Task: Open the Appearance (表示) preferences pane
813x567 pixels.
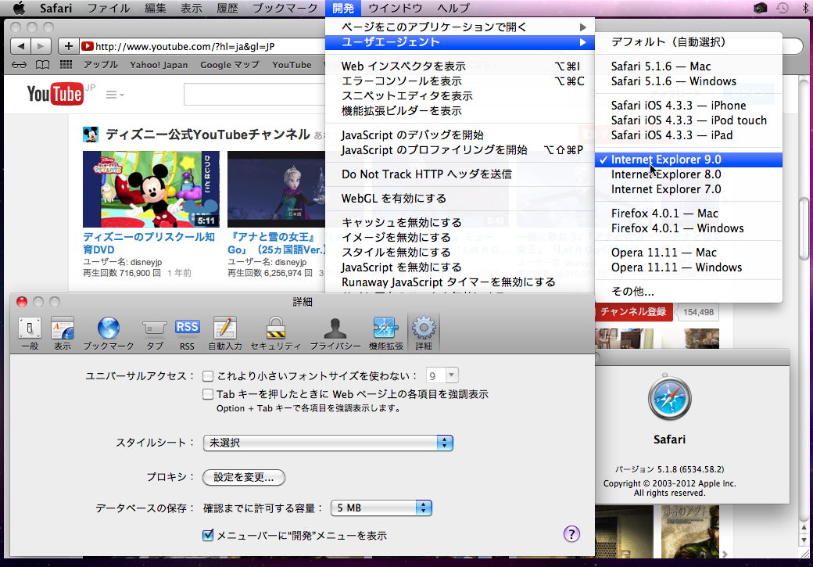Action: click(63, 334)
